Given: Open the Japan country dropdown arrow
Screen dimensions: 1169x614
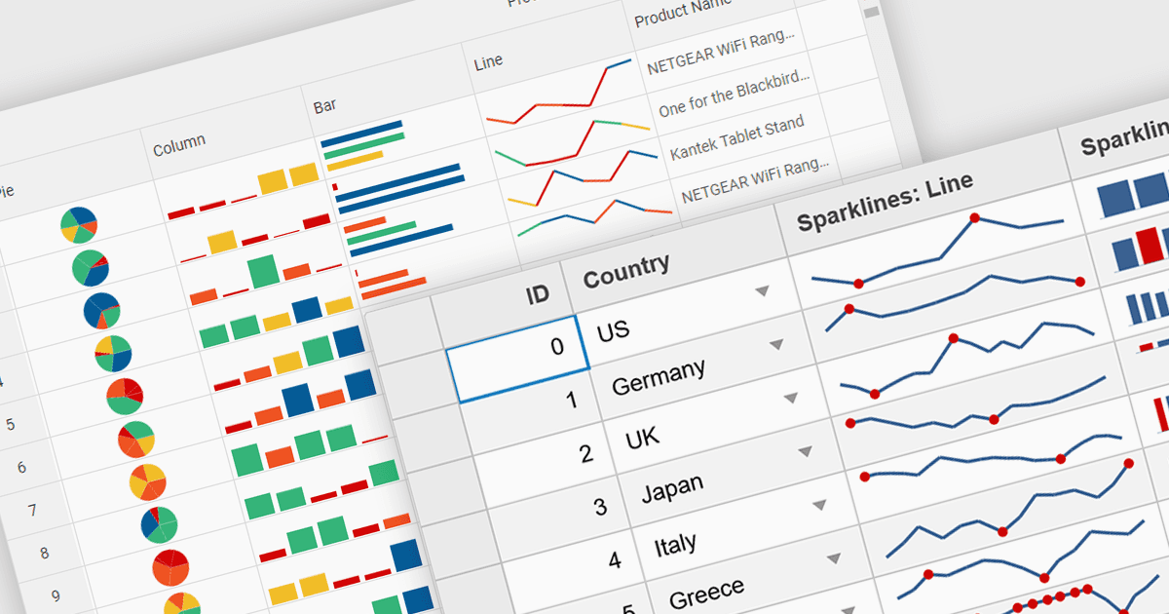Looking at the screenshot, I should [805, 451].
